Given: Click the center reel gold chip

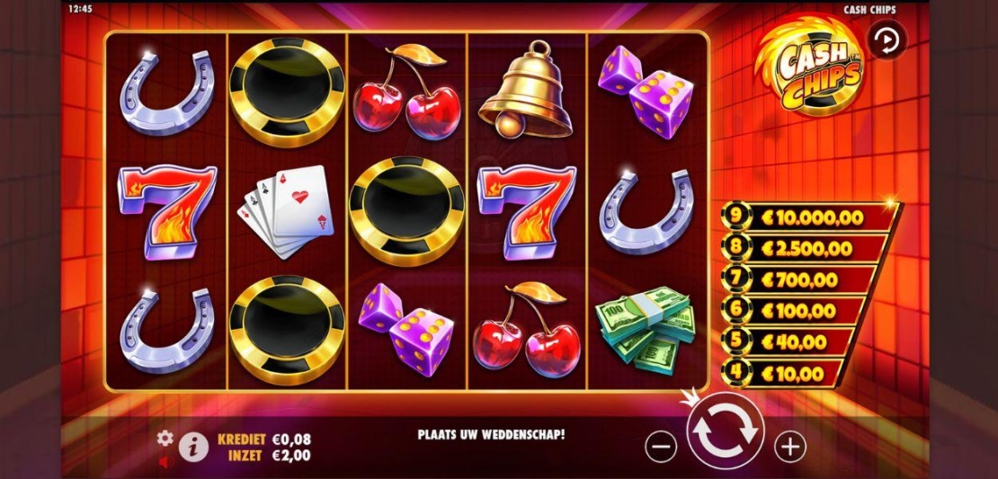Looking at the screenshot, I should [406, 211].
